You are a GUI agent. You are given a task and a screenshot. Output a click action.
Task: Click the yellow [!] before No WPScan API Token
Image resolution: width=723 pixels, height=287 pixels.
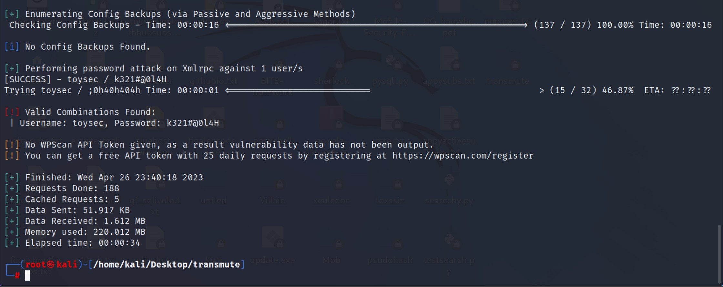12,145
